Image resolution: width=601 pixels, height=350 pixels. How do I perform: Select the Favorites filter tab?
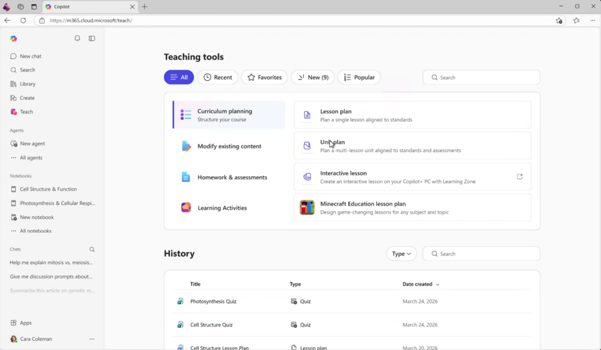[264, 77]
